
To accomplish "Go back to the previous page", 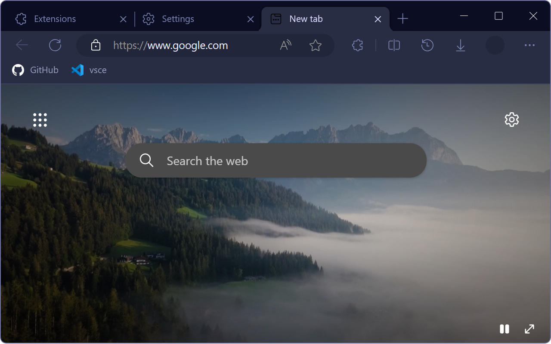I will click(22, 45).
